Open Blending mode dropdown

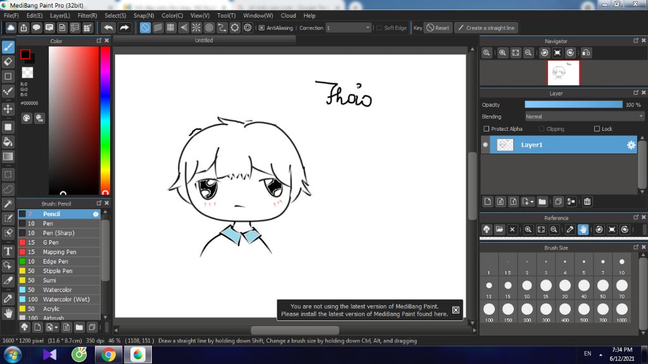coord(584,117)
